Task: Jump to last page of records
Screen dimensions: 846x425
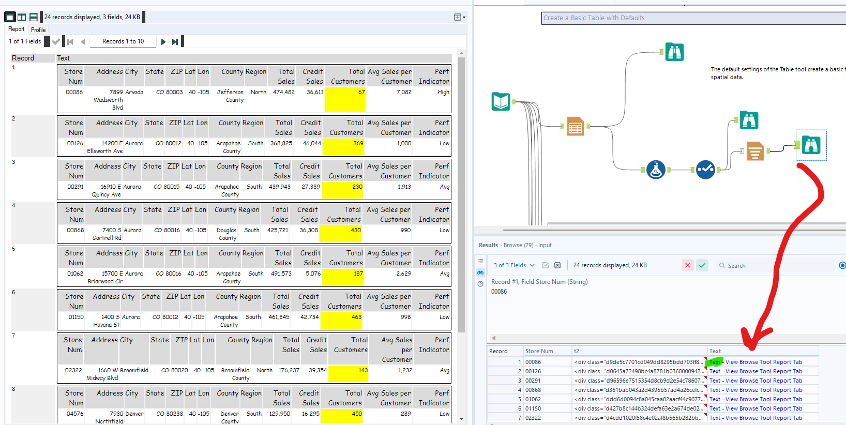Action: point(175,42)
